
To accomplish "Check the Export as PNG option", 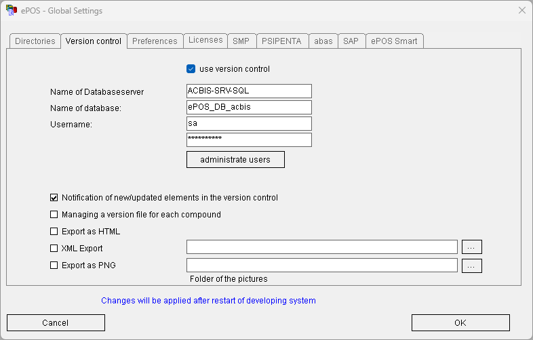I will coord(54,265).
